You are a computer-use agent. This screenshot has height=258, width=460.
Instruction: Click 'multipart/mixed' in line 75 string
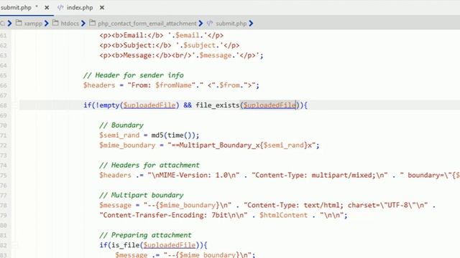pos(342,175)
